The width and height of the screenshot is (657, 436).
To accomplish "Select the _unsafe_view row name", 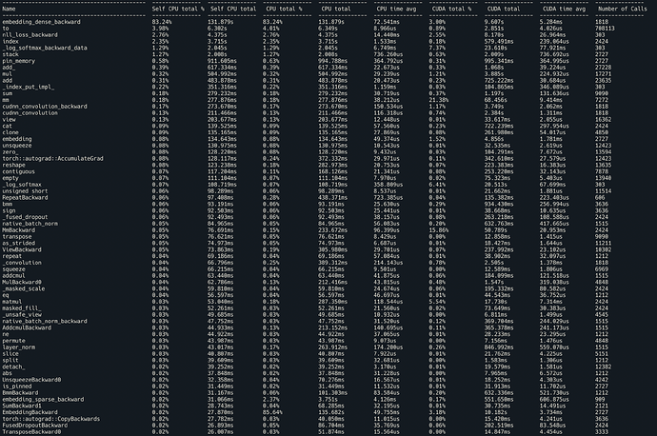I will (x=22, y=314).
